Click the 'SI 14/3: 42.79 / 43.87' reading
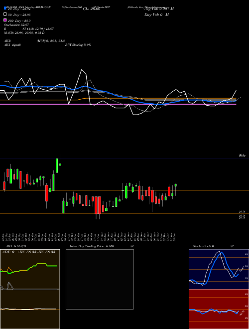This screenshot has height=329, width=249. click(x=38, y=29)
